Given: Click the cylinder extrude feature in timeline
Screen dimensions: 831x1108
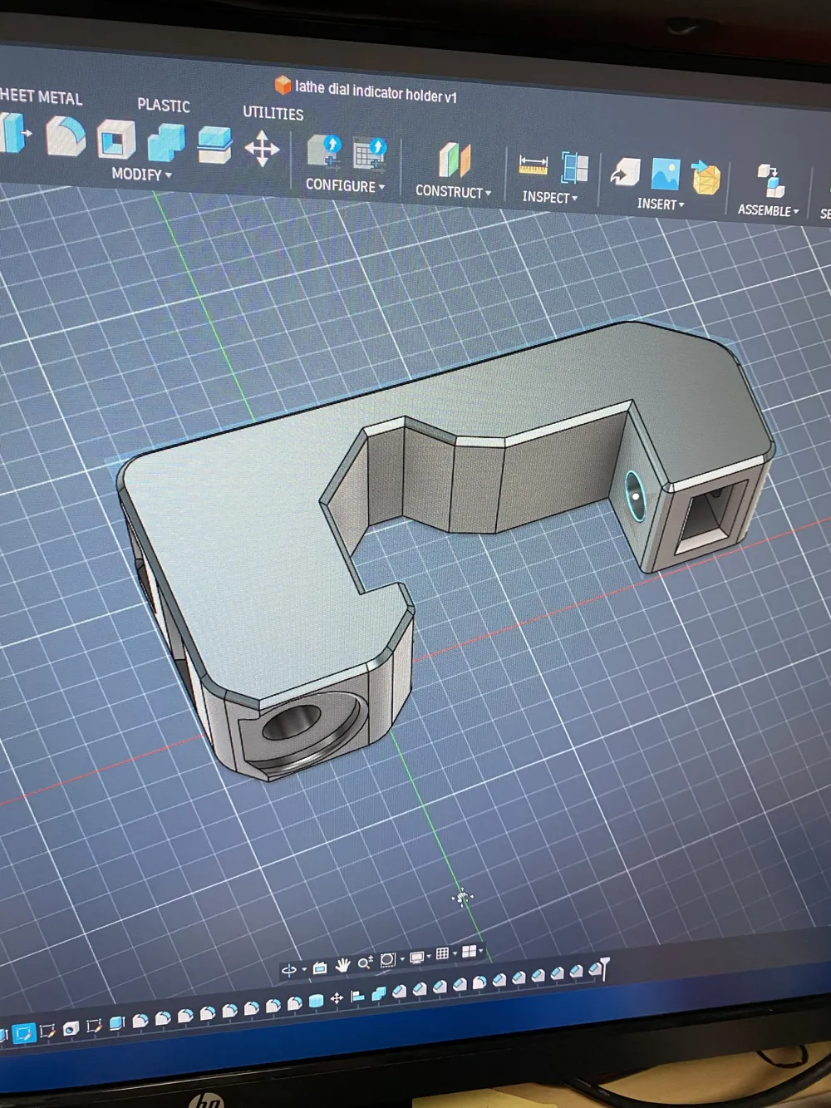Looking at the screenshot, I should pos(316,1001).
